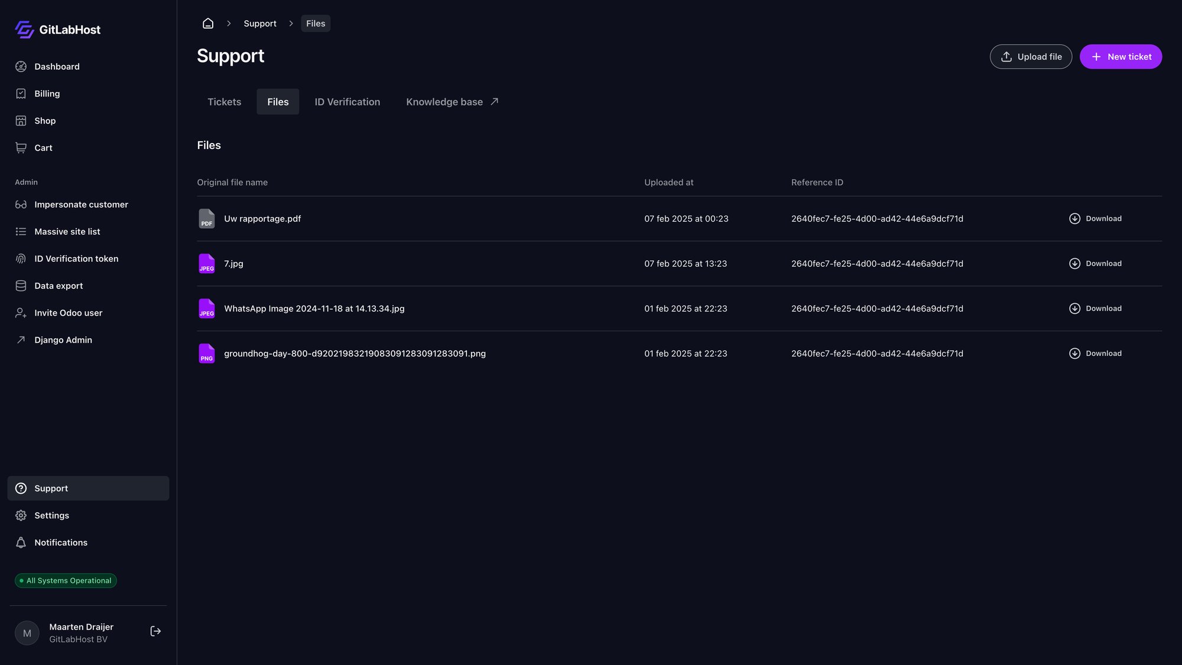Click Upload file
Screen dimensions: 1182x665
coord(1031,57)
